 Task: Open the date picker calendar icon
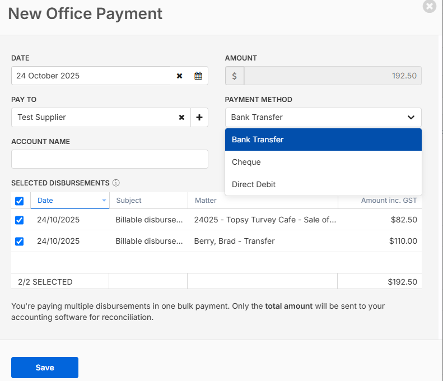click(198, 76)
